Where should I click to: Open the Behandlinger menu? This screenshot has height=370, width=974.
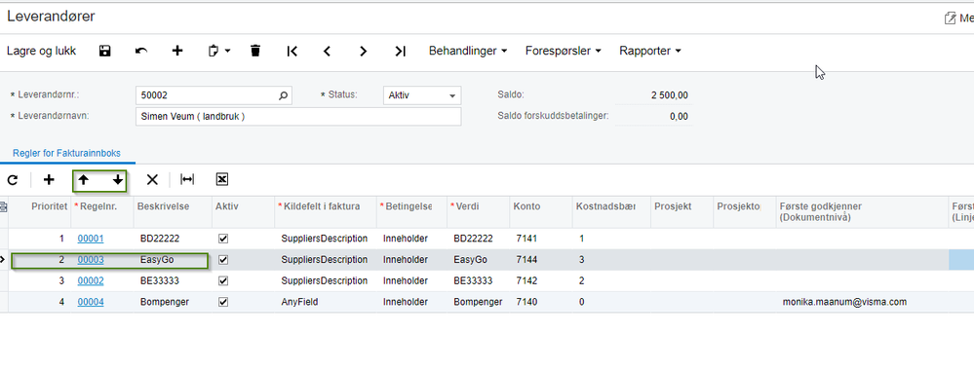pyautogui.click(x=468, y=51)
